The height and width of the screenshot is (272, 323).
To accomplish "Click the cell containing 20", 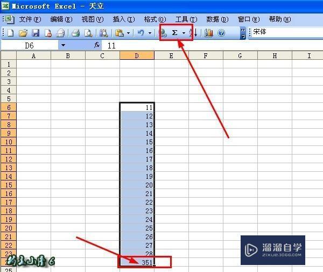I will 137,185.
